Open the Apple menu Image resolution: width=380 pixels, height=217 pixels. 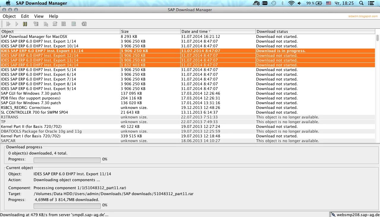[x=8, y=3]
